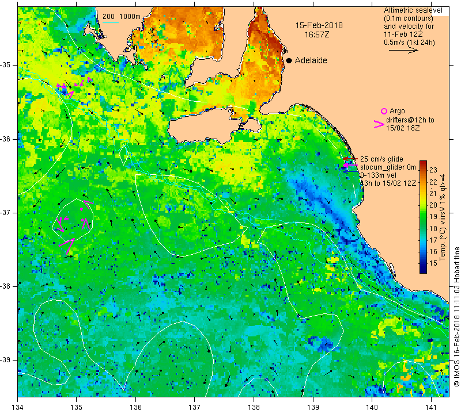Click the cyan 200m contour legend line
Viewport: 461px width, 414px height.
(111, 22)
